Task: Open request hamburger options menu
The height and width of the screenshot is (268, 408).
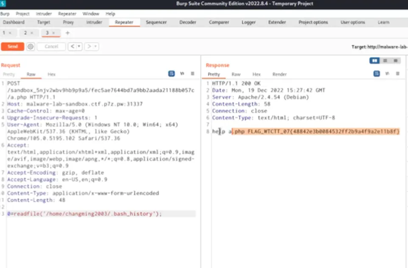Action: [193, 73]
